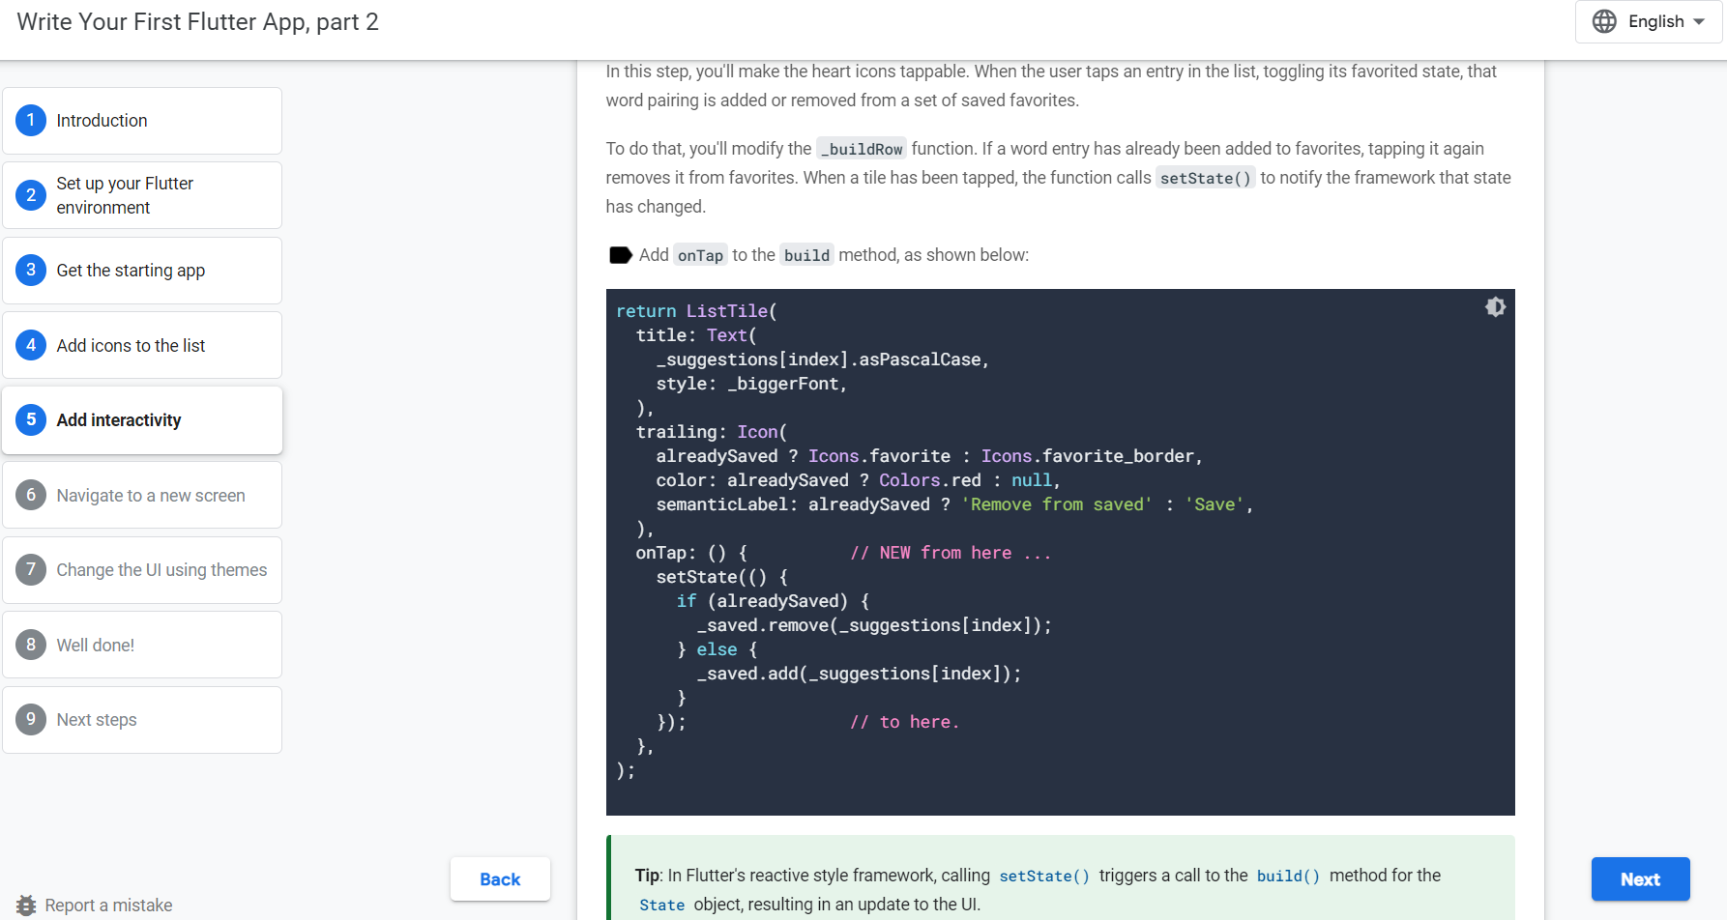1727x920 pixels.
Task: Click the '// NEW from here ...' comment
Action: 950,553
